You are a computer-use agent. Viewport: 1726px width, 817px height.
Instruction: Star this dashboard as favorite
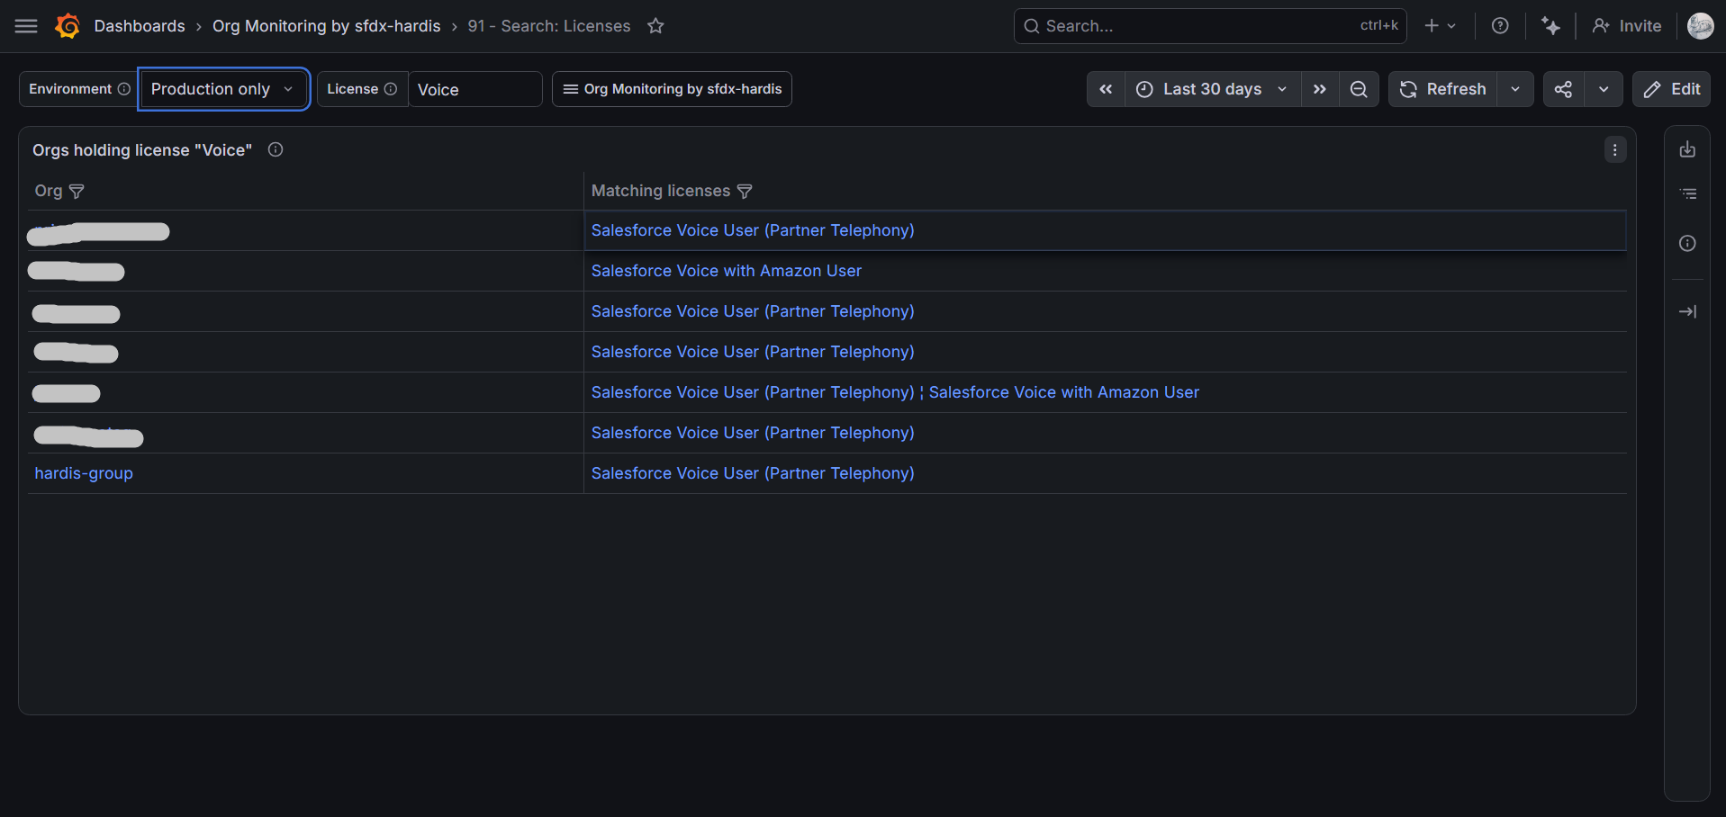[x=655, y=26]
